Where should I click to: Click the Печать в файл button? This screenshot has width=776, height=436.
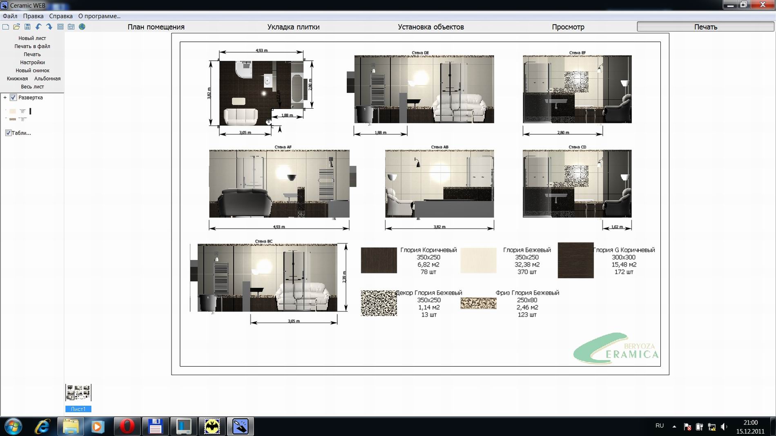pyautogui.click(x=32, y=47)
